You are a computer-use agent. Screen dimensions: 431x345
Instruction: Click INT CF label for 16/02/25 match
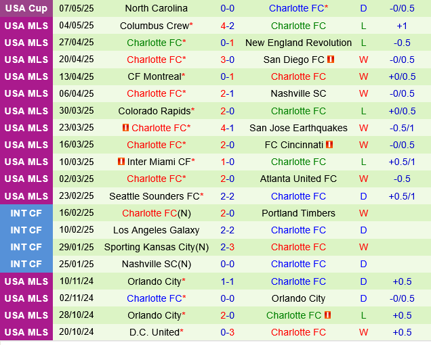(x=26, y=213)
